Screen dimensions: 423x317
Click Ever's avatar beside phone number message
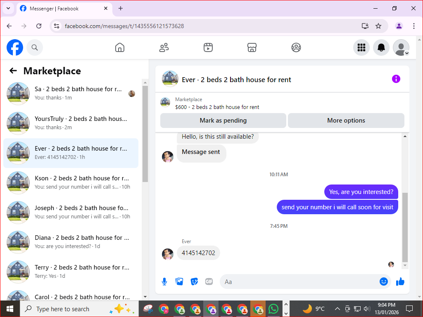tap(168, 254)
